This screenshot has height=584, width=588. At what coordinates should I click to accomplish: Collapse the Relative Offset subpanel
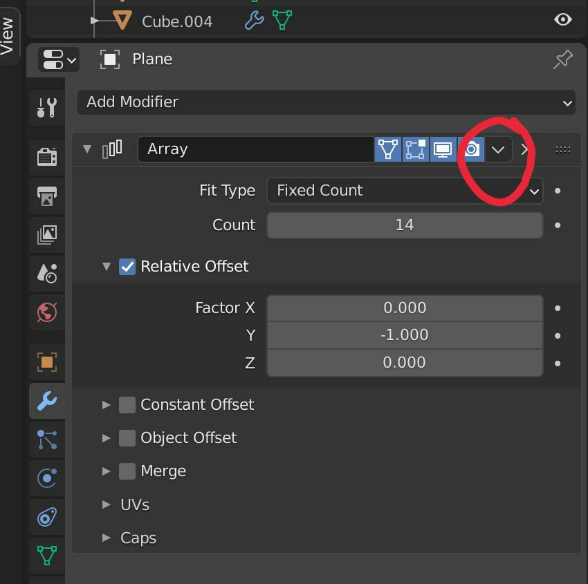pyautogui.click(x=107, y=266)
